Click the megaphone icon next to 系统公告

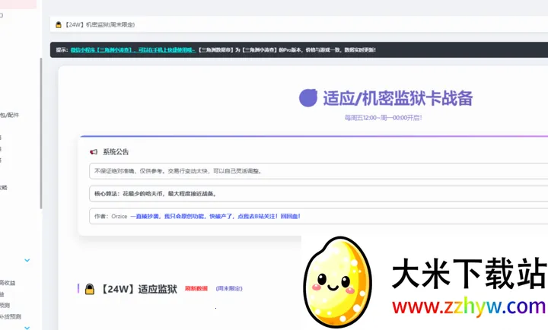click(x=94, y=151)
